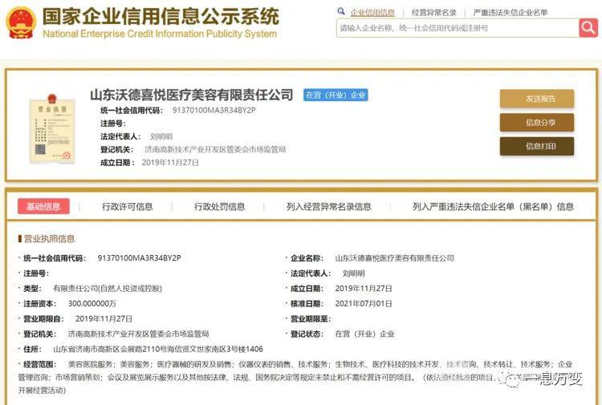The width and height of the screenshot is (602, 405).
Task: Click the site title 国家企业信用信息公示系统
Action: [x=161, y=17]
